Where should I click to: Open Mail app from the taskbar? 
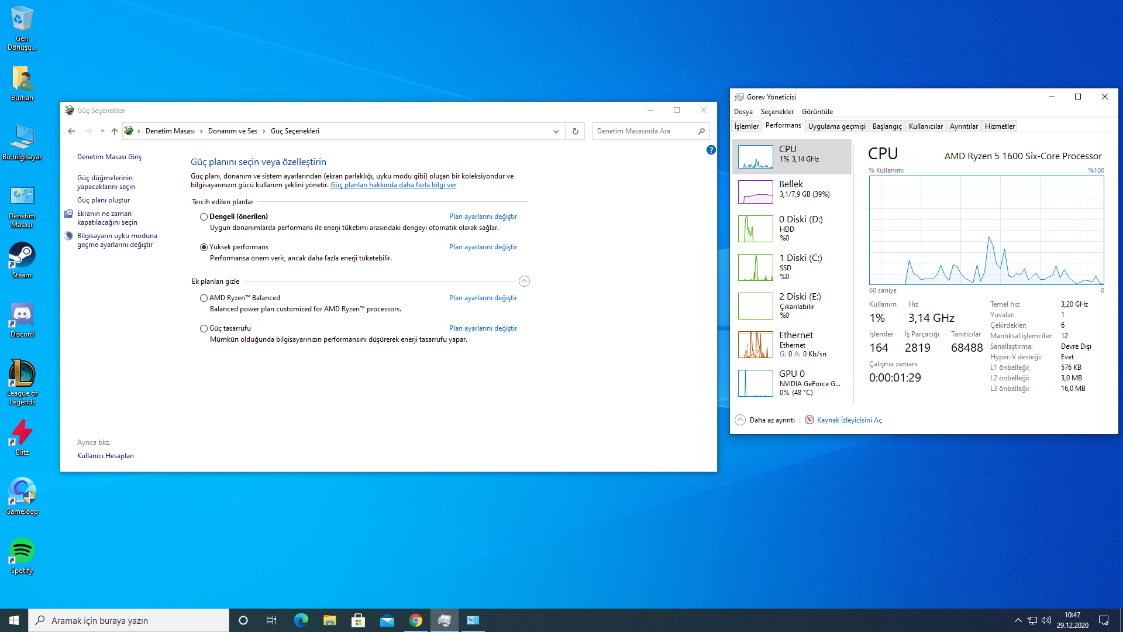387,620
